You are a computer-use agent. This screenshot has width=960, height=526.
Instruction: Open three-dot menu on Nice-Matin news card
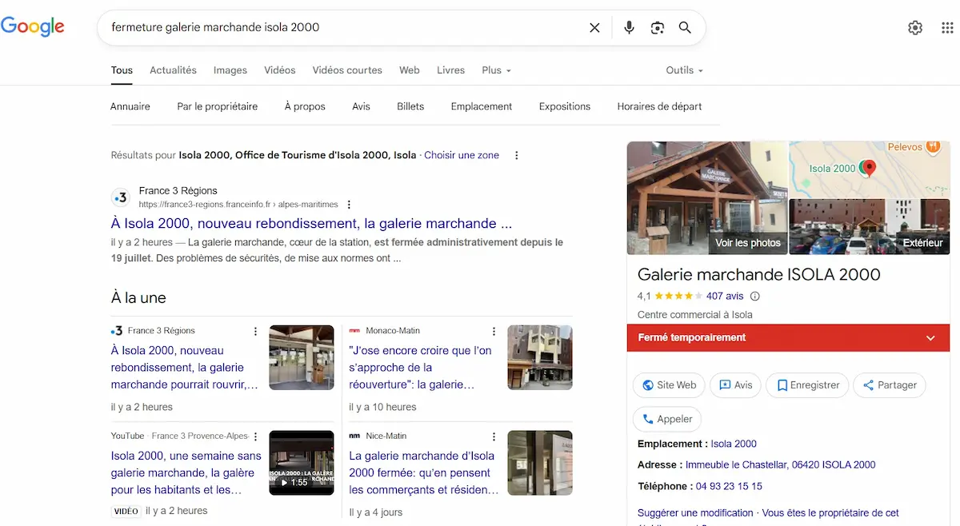tap(494, 436)
